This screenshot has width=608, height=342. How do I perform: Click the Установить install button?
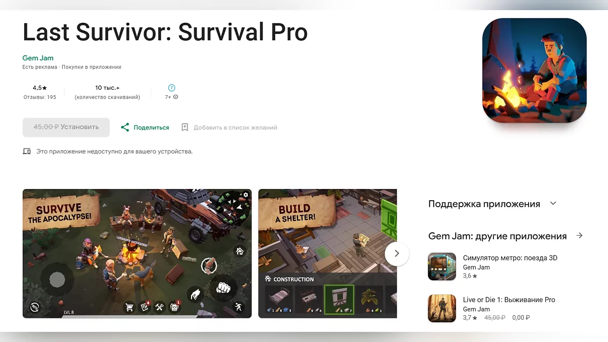coord(66,127)
